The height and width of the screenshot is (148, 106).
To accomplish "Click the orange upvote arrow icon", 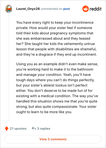I will click(7, 129).
